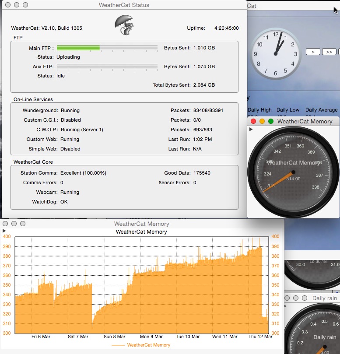
Task: Click the Uptime value 4:20:45:00
Action: coord(226,28)
